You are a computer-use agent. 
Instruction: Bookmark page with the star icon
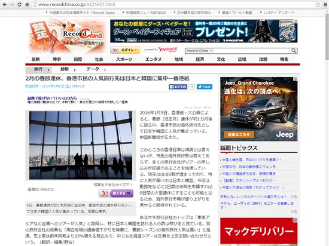[x=318, y=4]
